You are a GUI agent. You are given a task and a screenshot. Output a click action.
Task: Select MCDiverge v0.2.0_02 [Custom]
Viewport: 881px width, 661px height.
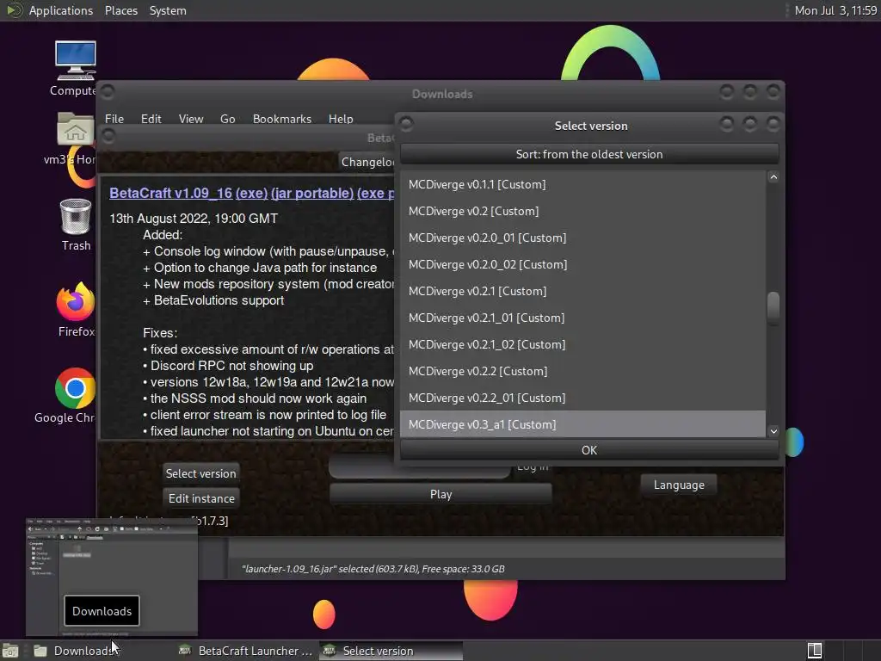point(582,264)
